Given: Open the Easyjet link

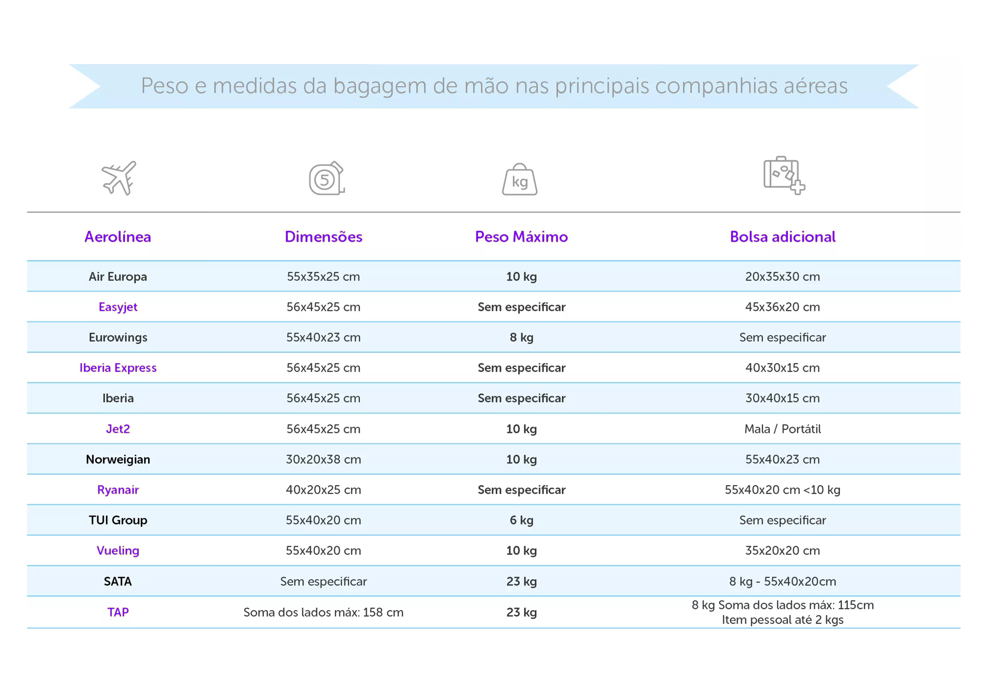Looking at the screenshot, I should pos(118,307).
